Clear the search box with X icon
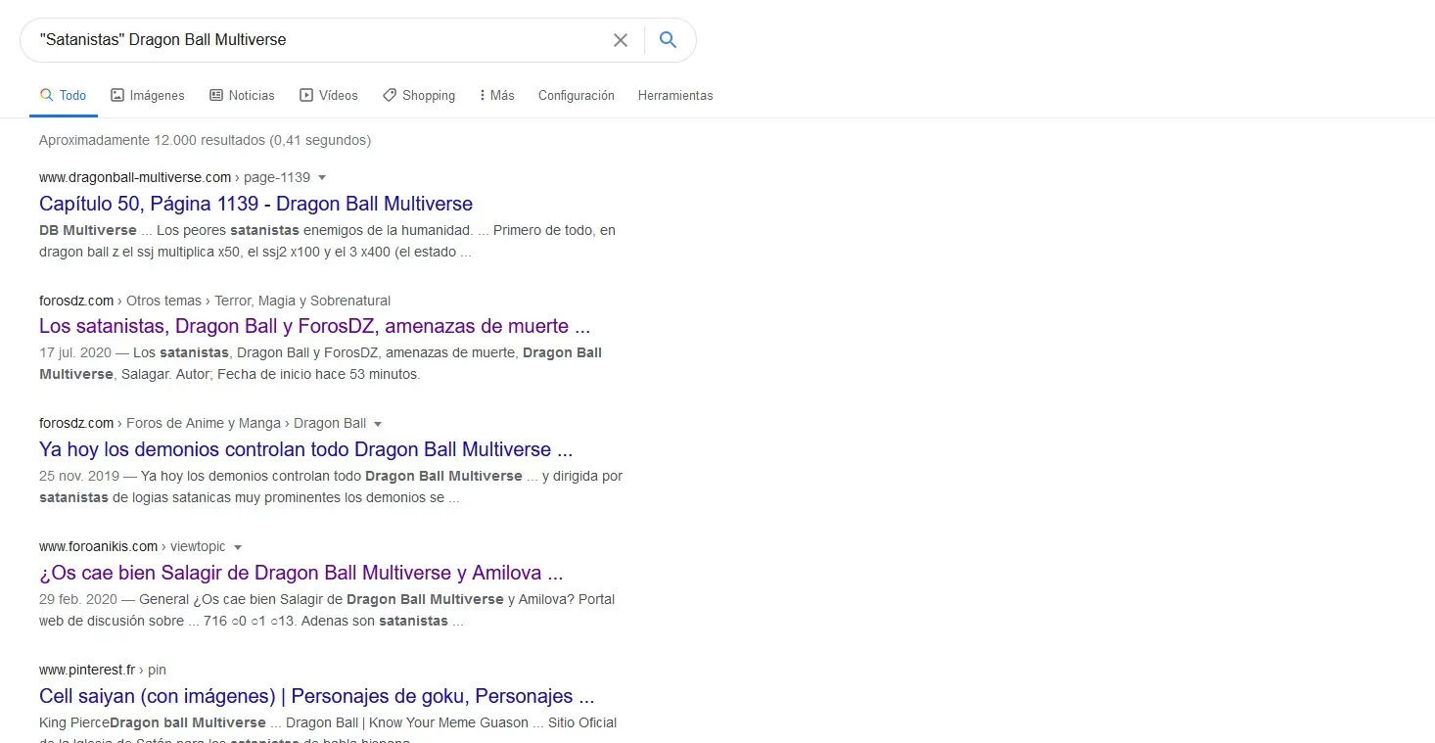This screenshot has height=743, width=1435. [621, 40]
